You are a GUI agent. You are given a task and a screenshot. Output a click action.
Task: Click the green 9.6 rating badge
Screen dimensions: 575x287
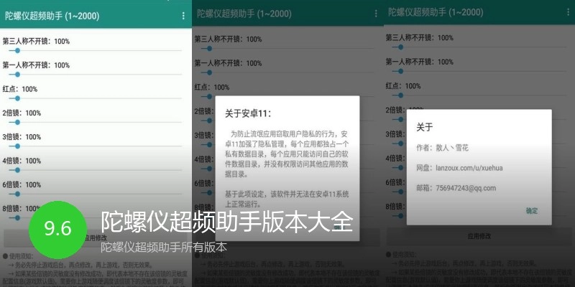[58, 230]
